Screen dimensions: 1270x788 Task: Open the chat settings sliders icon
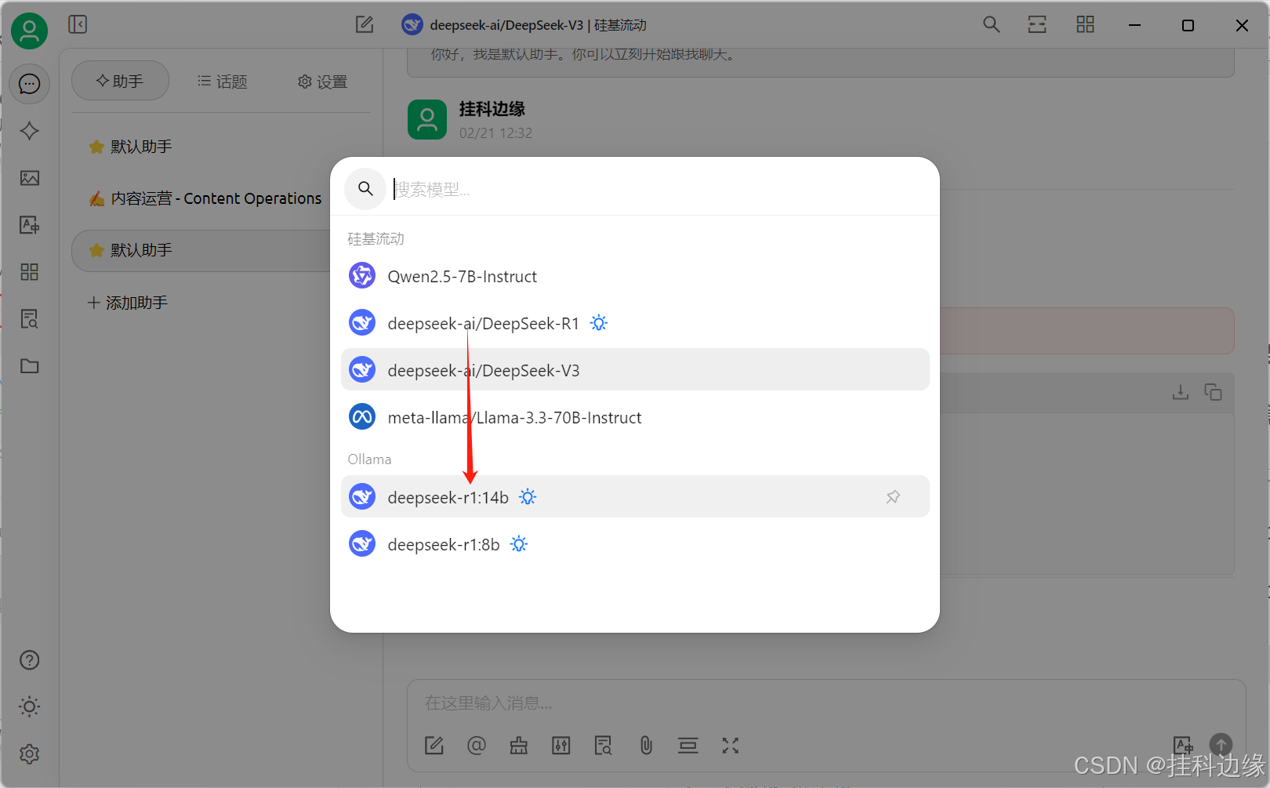[x=561, y=746]
